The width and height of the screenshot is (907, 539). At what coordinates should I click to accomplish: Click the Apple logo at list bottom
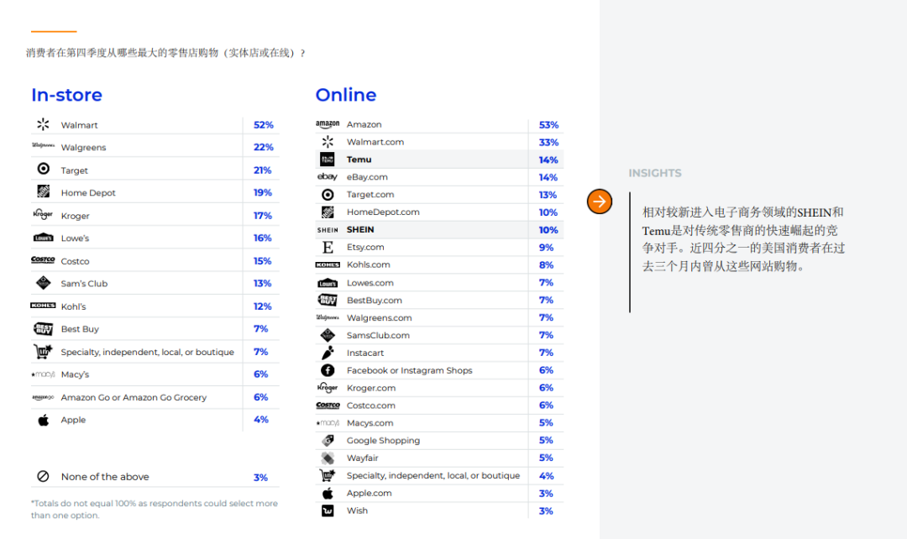pos(43,420)
